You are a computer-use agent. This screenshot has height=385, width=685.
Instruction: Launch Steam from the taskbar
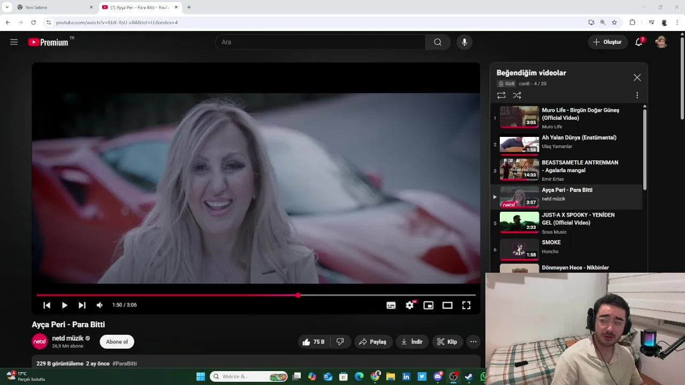(x=469, y=376)
